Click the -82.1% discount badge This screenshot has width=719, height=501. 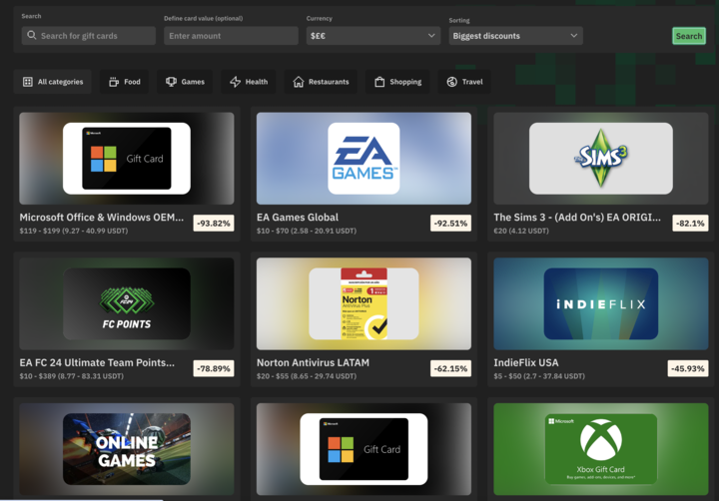point(690,224)
